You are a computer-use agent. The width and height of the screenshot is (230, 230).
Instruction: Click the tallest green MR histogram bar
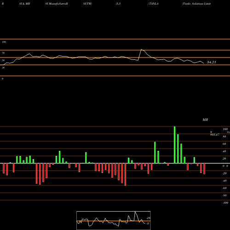click(x=175, y=145)
